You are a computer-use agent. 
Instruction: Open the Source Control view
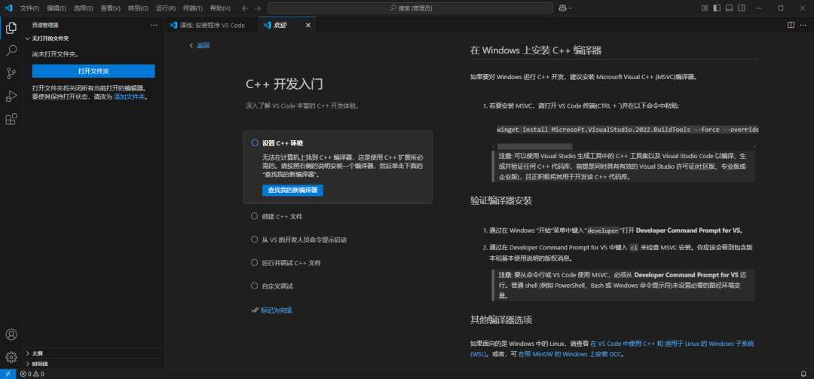coord(11,74)
